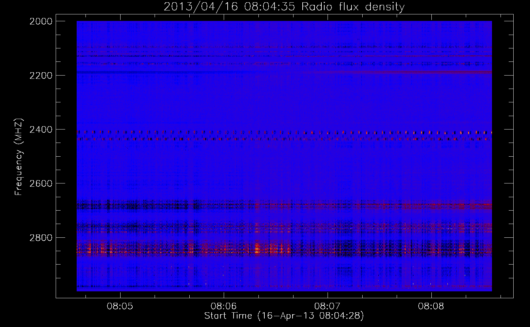Click the '2600' frequency axis label
The height and width of the screenshot is (327, 530).
click(x=41, y=183)
